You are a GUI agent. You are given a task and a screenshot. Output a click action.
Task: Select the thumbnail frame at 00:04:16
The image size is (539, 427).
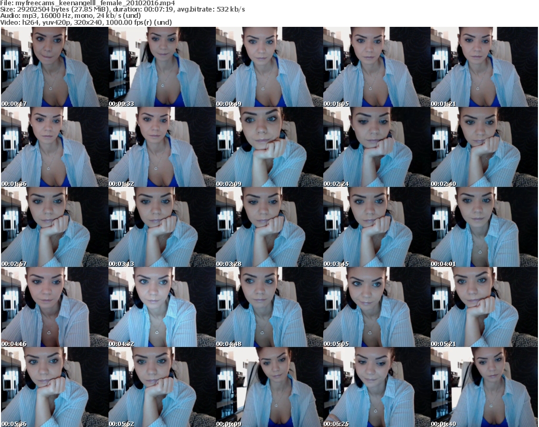55,307
